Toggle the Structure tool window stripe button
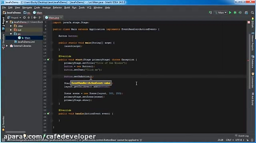 click(3, 42)
